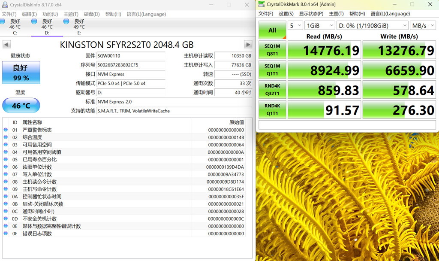
Task: Start the SEQ1M Q1T1 test
Action: [272, 70]
